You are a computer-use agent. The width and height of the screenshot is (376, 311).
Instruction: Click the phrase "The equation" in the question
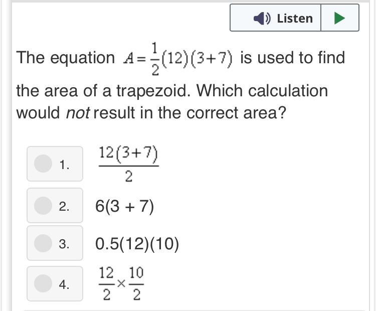[x=66, y=58]
